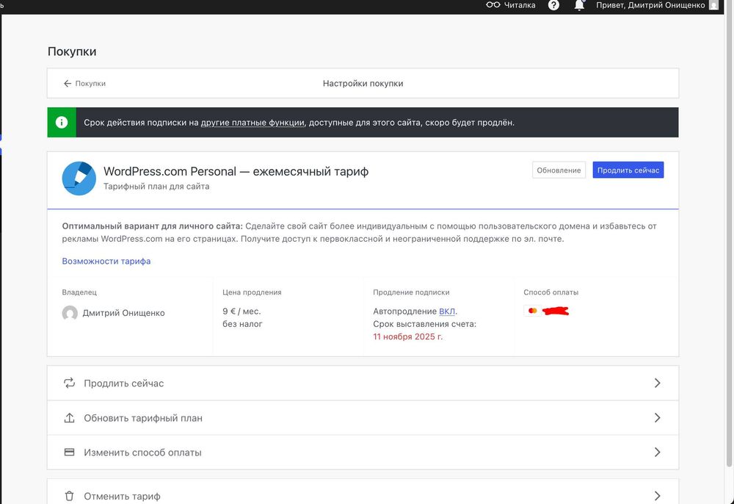Click the user avatar in top bar
The width and height of the screenshot is (734, 504).
point(713,5)
